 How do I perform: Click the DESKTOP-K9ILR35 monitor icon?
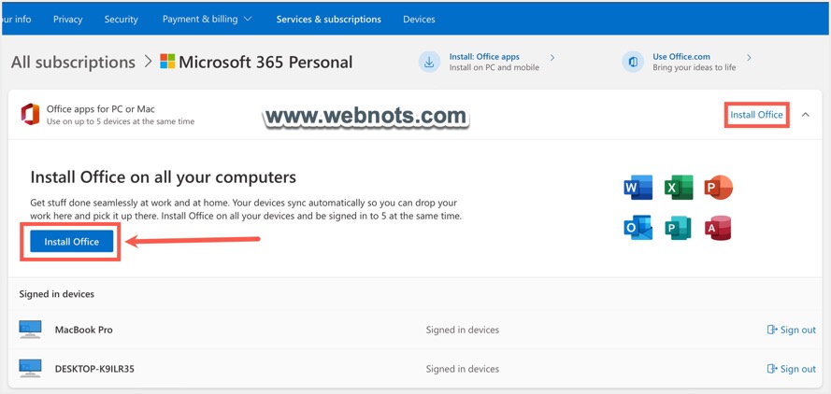[30, 369]
